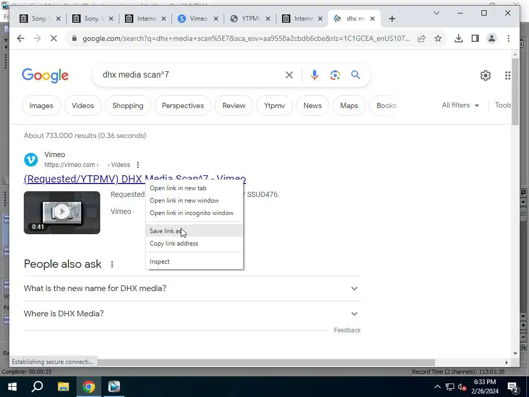529x397 pixels.
Task: Filter results by Videos
Action: tap(83, 105)
